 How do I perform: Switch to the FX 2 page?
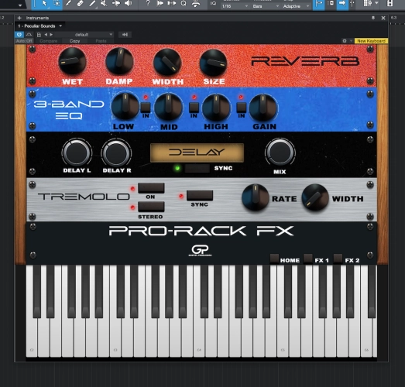click(x=338, y=259)
